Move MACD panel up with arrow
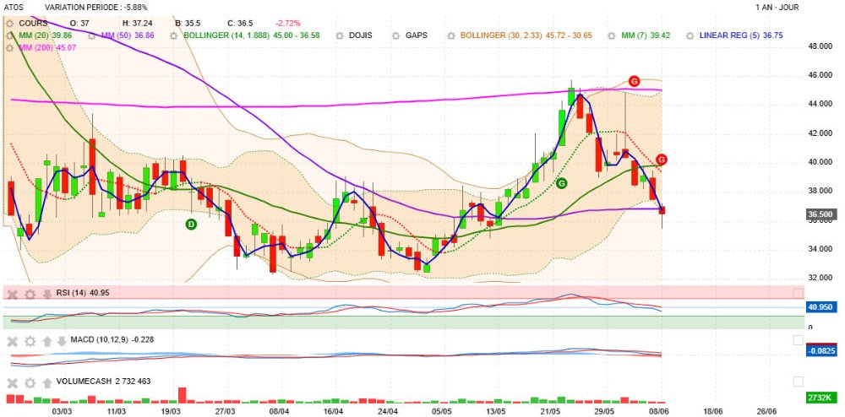The height and width of the screenshot is (417, 845). click(x=47, y=340)
